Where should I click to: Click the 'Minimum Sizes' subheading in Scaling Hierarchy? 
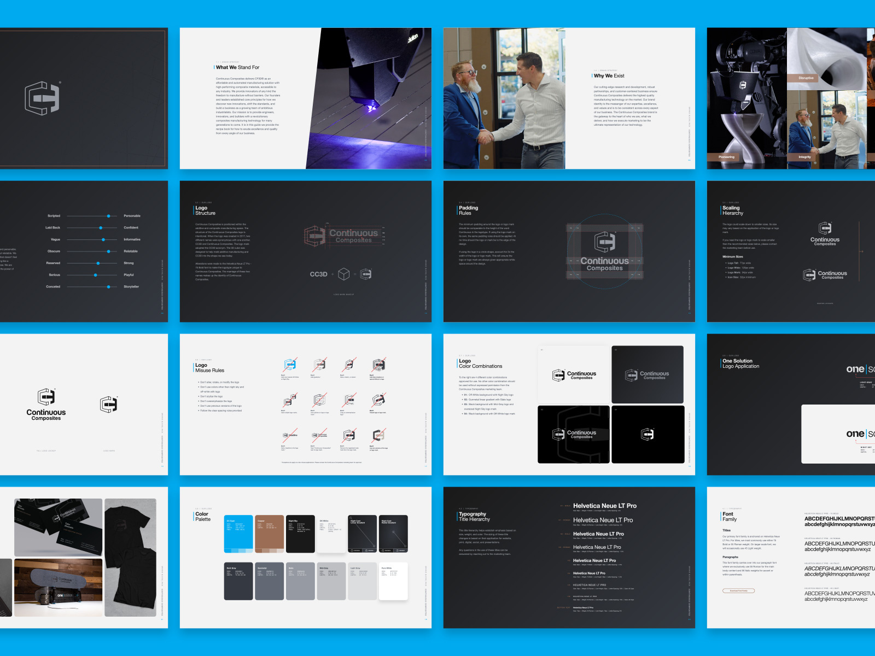(733, 256)
